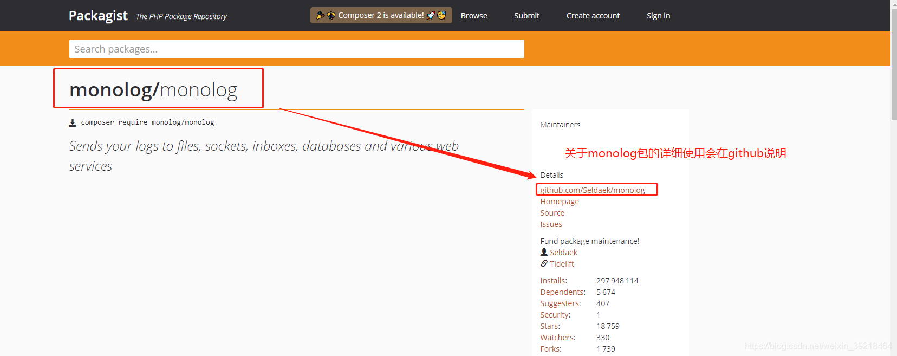Focus the Search packages field

(x=297, y=49)
